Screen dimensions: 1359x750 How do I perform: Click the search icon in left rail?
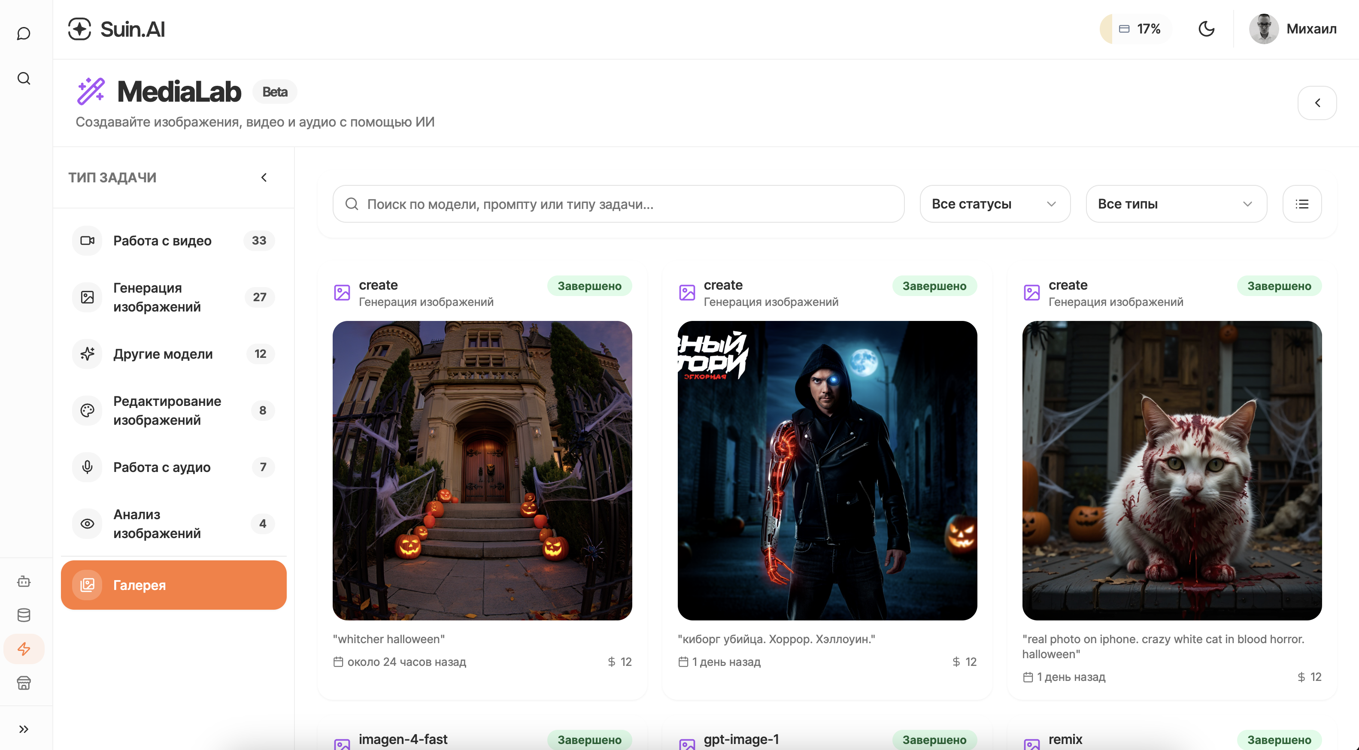coord(24,79)
